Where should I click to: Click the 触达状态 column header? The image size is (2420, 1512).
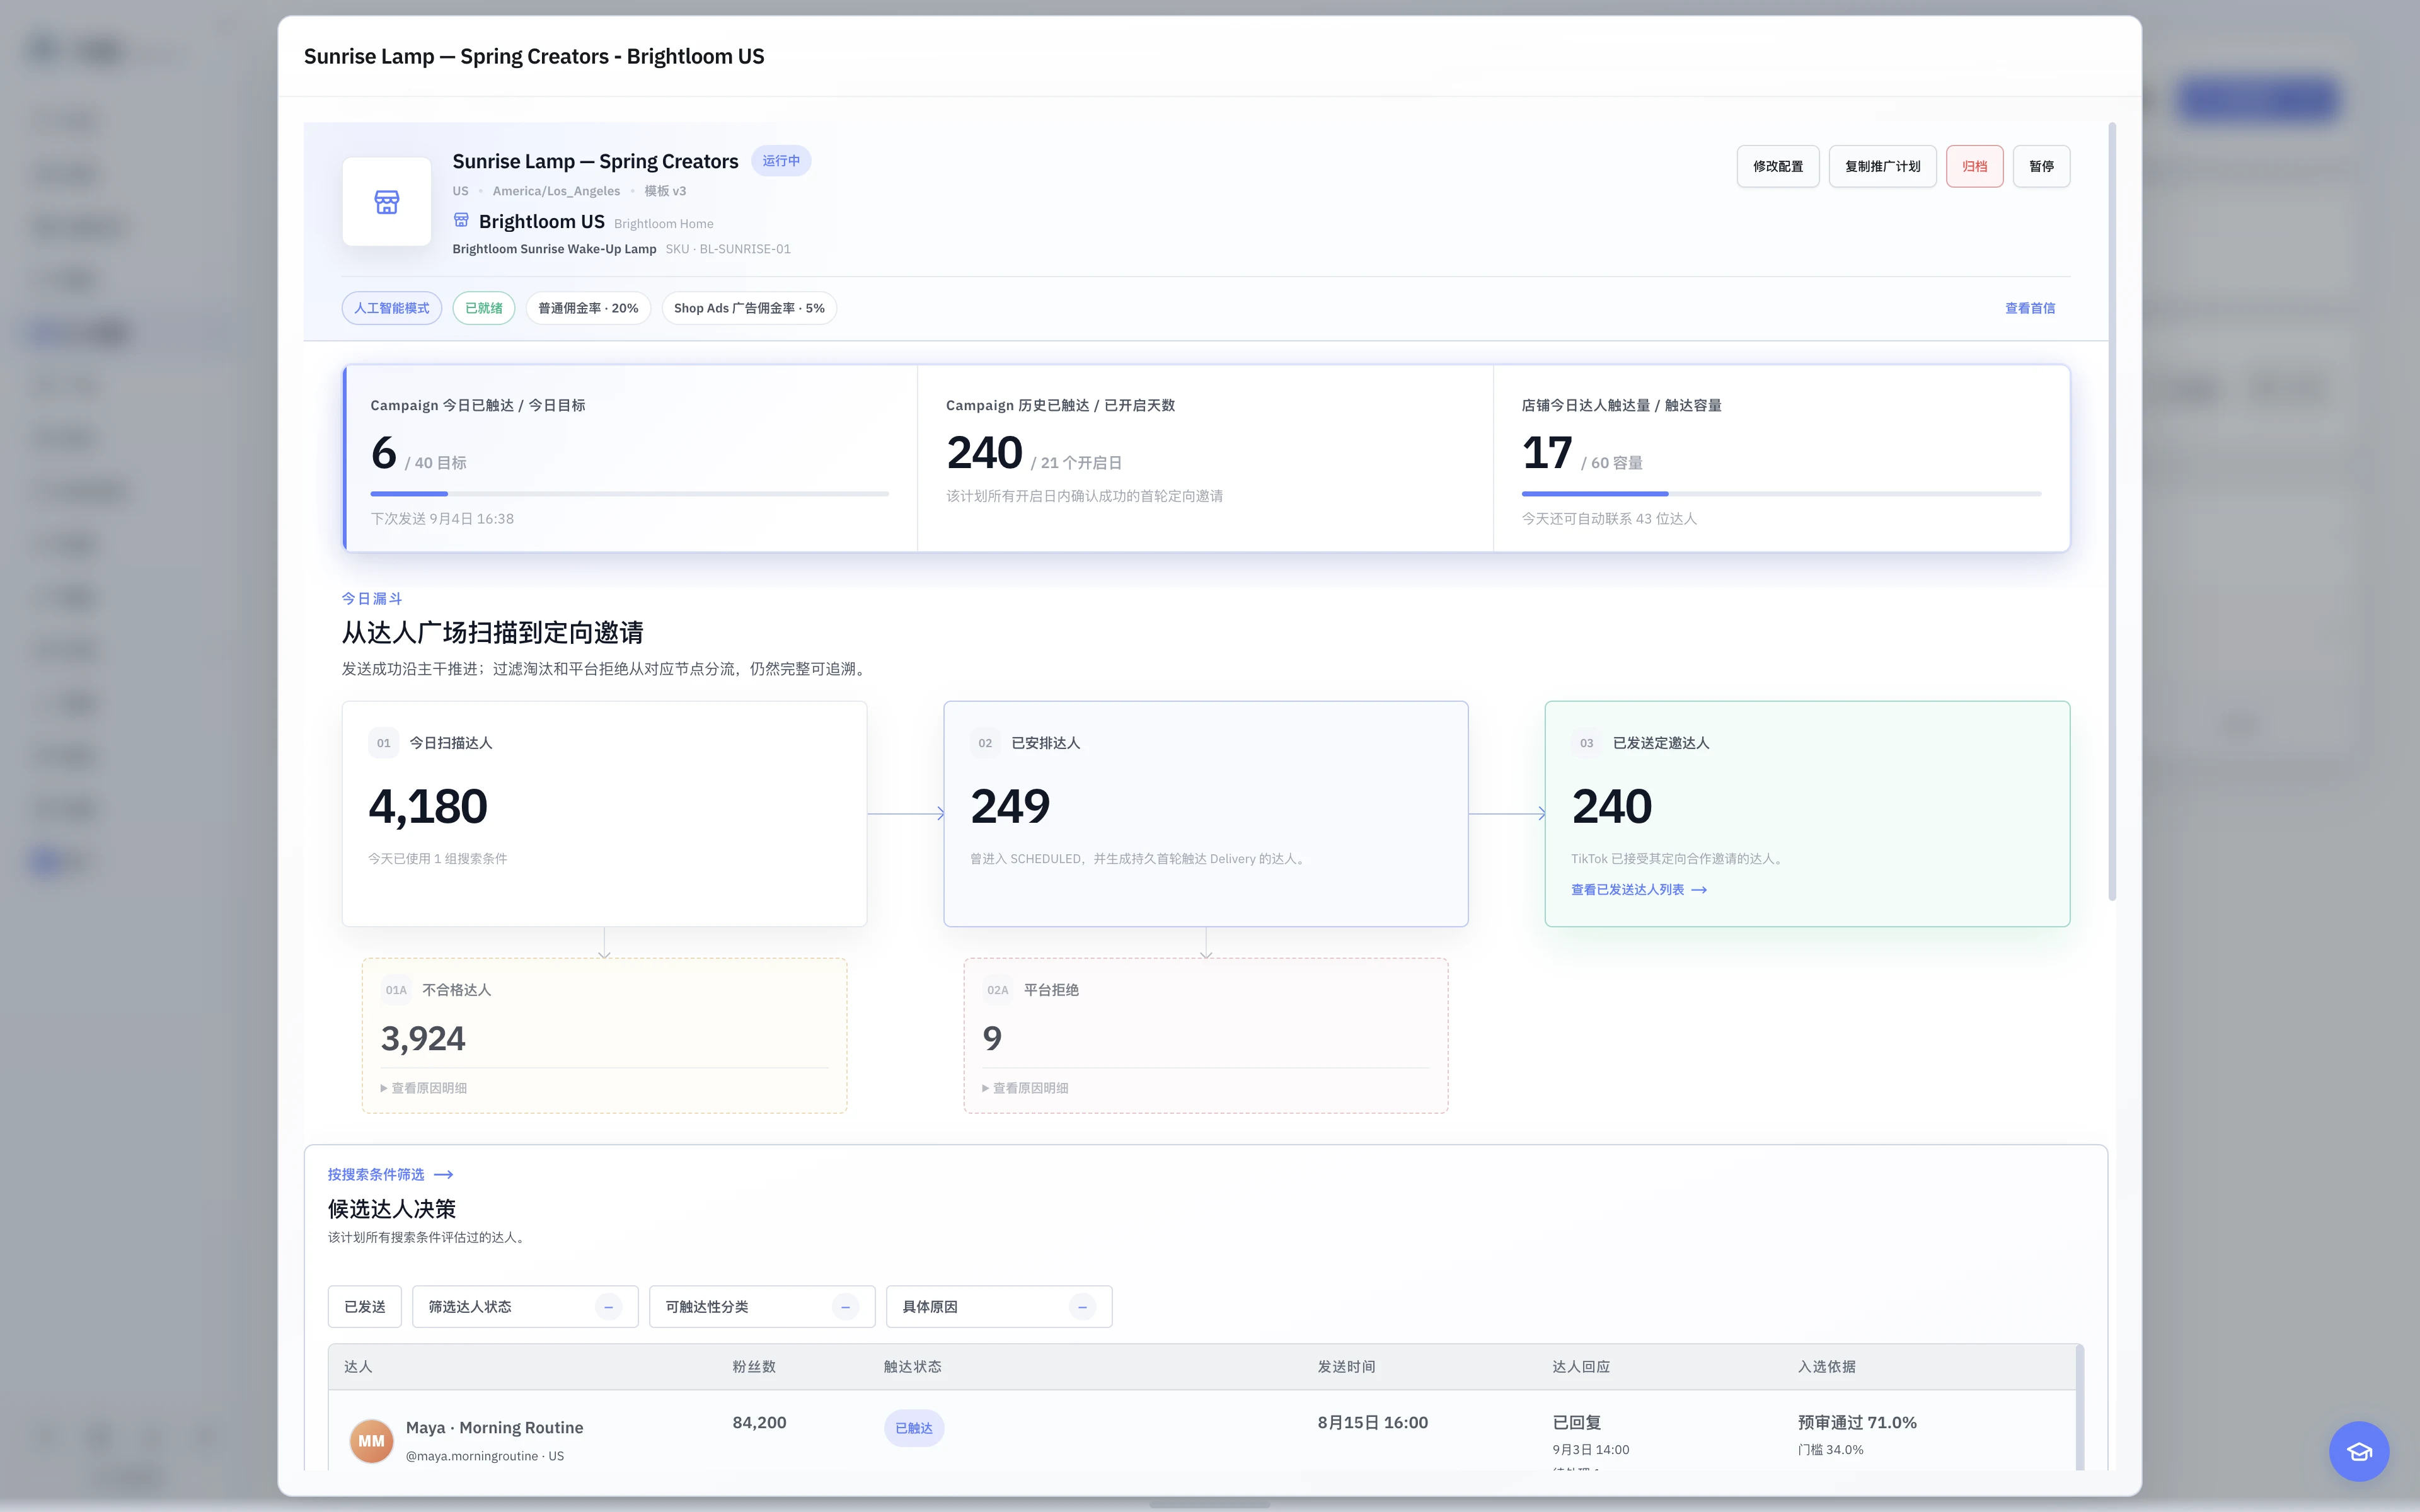pyautogui.click(x=912, y=1366)
